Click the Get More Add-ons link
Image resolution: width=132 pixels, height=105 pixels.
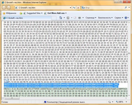[56, 13]
